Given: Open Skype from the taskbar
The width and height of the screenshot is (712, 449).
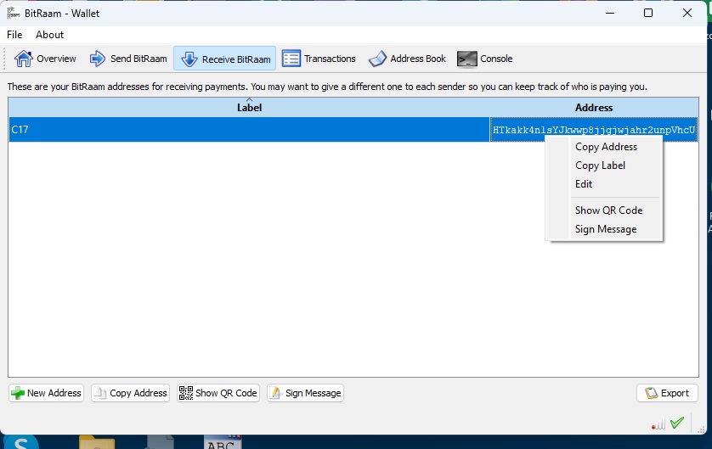Looking at the screenshot, I should point(20,441).
